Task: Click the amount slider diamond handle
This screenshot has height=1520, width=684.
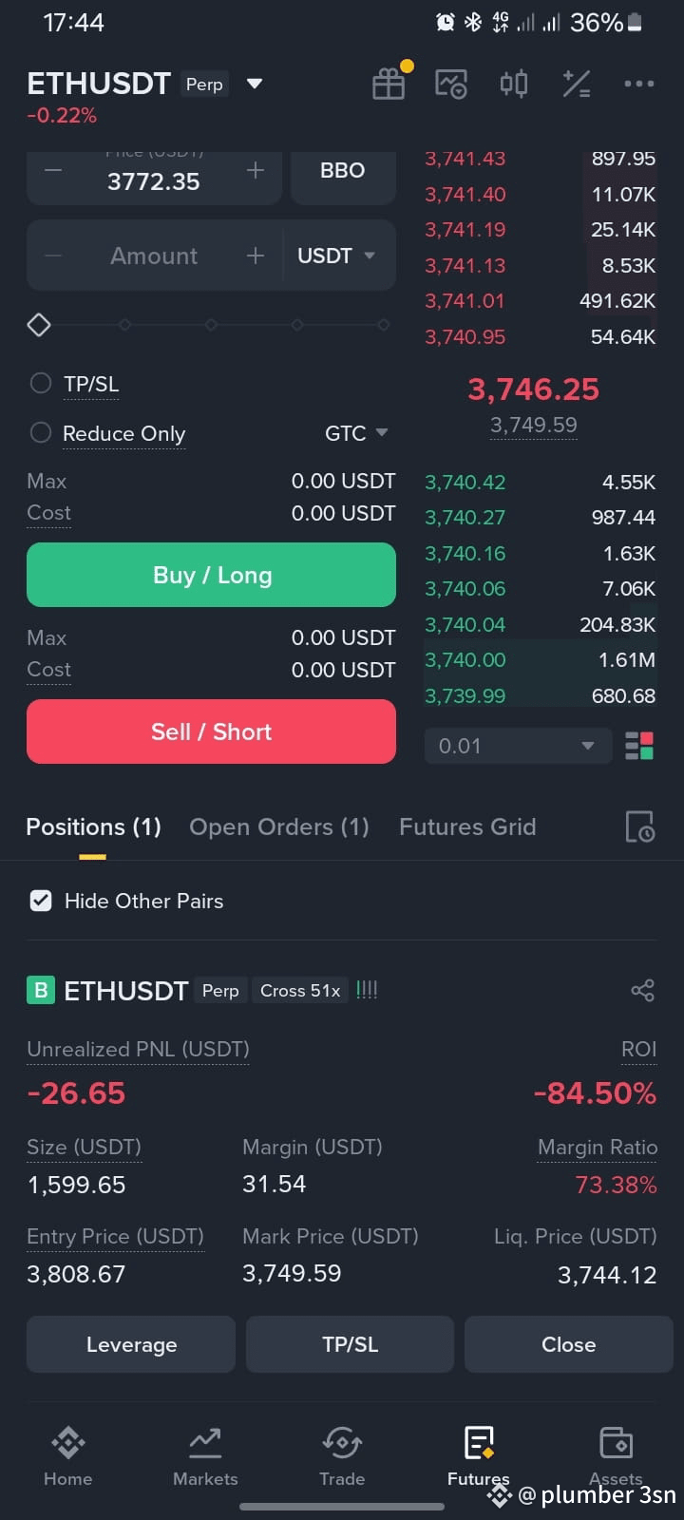Action: [x=39, y=325]
